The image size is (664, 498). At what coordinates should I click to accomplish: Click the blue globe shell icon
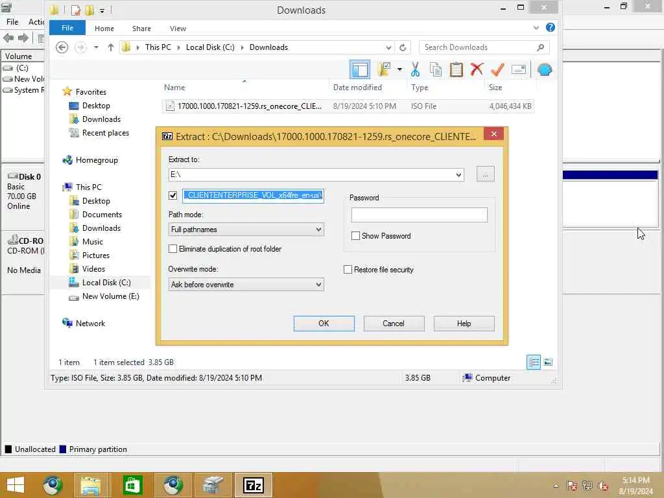pos(545,69)
